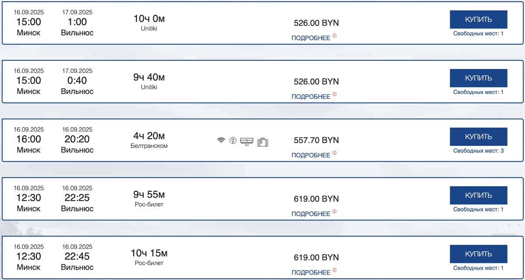Viewport: 525px width, 280px height.
Task: Expand ПОДРОБНЕЕ for the 10ч 0м Unitiki trip
Action: click(x=311, y=38)
